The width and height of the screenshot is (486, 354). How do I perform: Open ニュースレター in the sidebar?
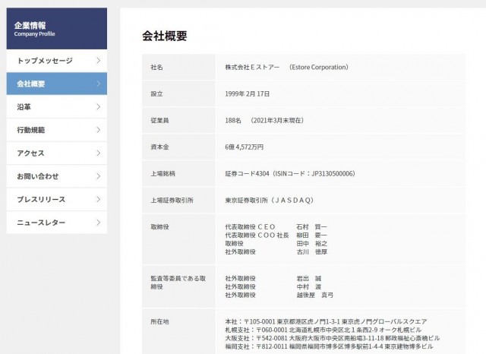(57, 223)
